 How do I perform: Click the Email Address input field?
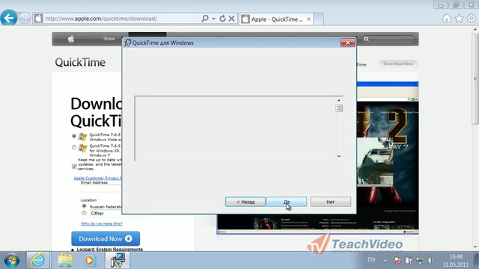pyautogui.click(x=101, y=189)
